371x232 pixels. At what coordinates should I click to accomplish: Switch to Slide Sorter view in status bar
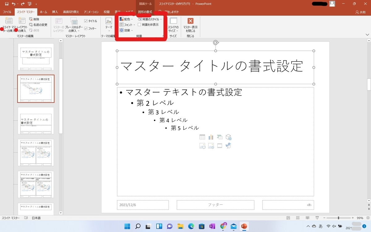click(x=298, y=218)
